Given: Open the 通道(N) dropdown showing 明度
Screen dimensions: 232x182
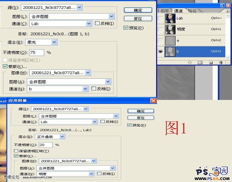Looking at the screenshot, I should point(91,174).
